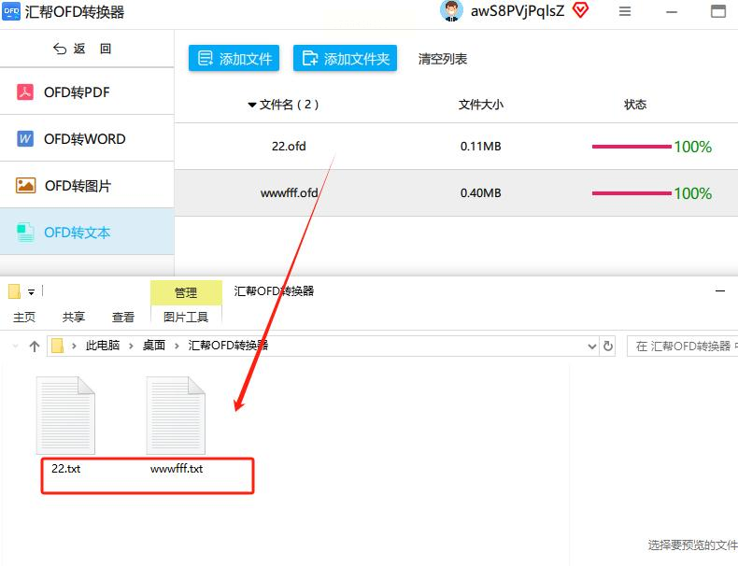Click the Word icon beside OFD转WORD

click(x=25, y=139)
